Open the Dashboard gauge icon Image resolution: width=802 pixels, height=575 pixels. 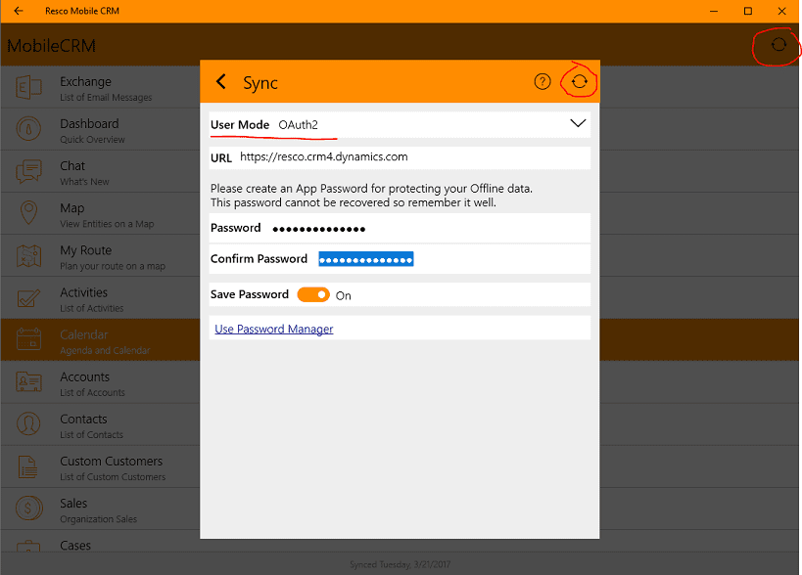tap(28, 129)
